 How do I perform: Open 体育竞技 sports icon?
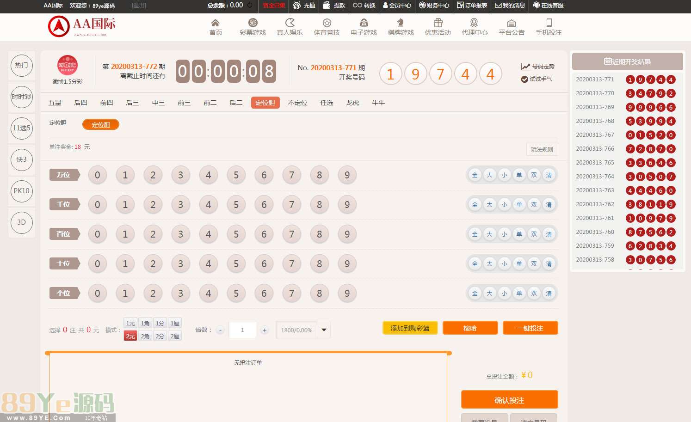tap(327, 23)
